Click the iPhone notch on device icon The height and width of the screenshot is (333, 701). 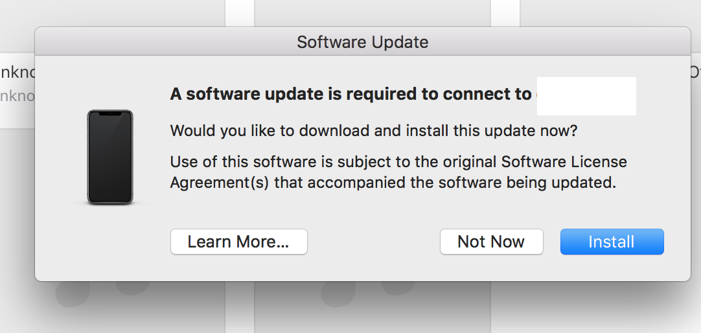(x=110, y=113)
